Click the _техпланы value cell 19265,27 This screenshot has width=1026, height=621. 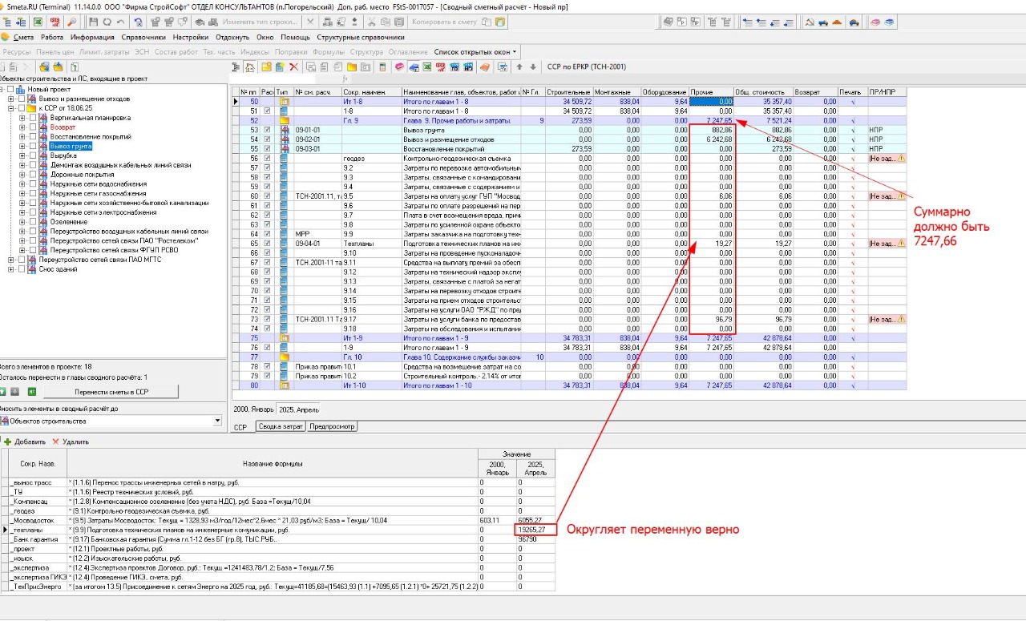536,530
